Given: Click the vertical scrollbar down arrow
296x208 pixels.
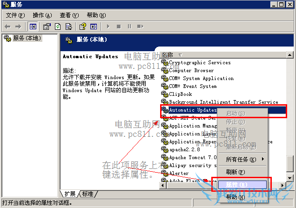Looking at the screenshot, I should coord(290,178).
